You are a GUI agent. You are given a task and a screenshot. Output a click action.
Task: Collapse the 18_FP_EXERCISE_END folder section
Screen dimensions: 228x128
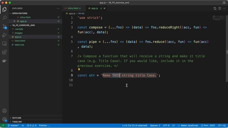coord(24,25)
